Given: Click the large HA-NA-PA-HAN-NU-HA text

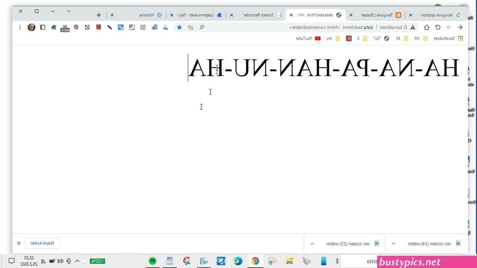Looking at the screenshot, I should (x=323, y=68).
